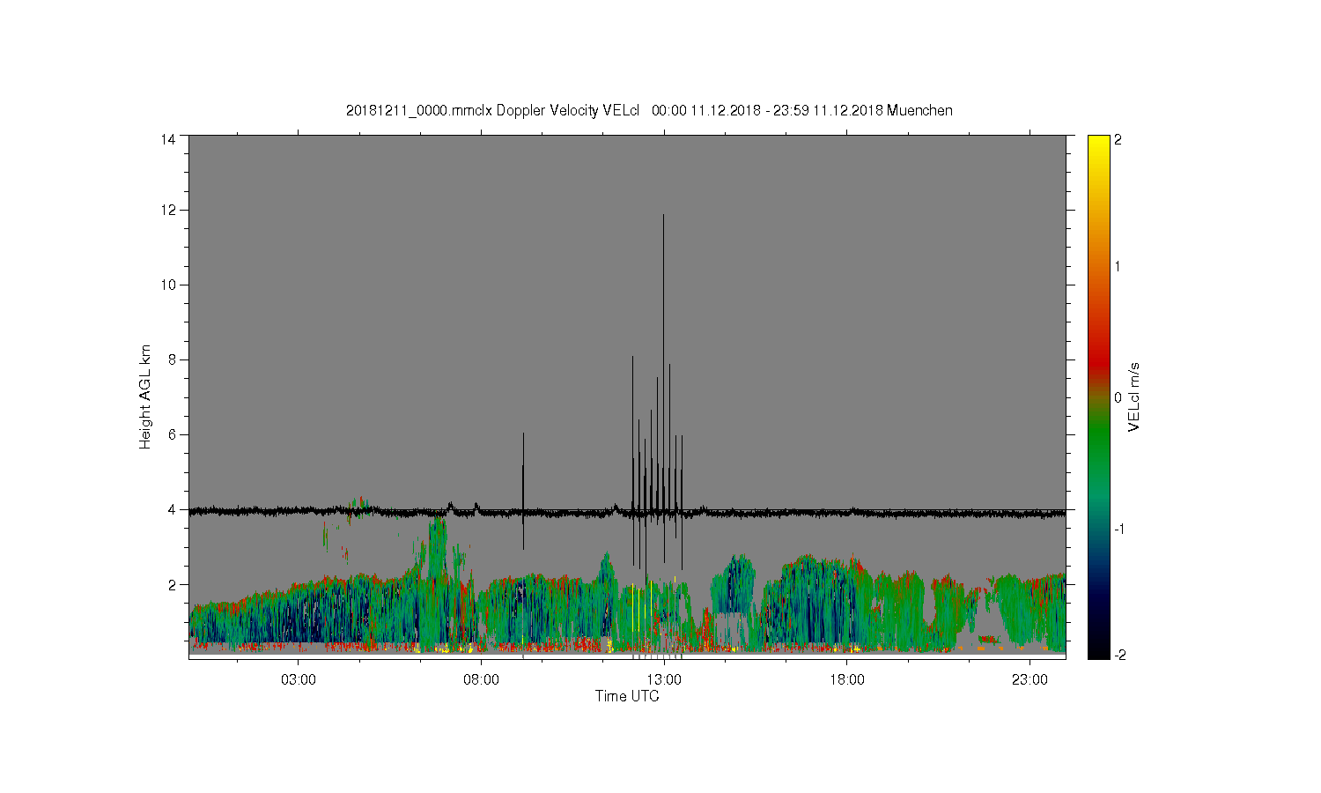Viewport: 1321px width, 793px height.
Task: Select the 08:00 time axis tick label
Action: 481,680
